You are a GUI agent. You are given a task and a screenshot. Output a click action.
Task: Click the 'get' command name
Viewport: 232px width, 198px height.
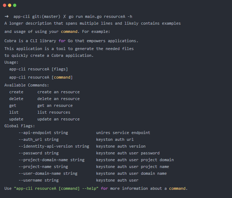13,105
